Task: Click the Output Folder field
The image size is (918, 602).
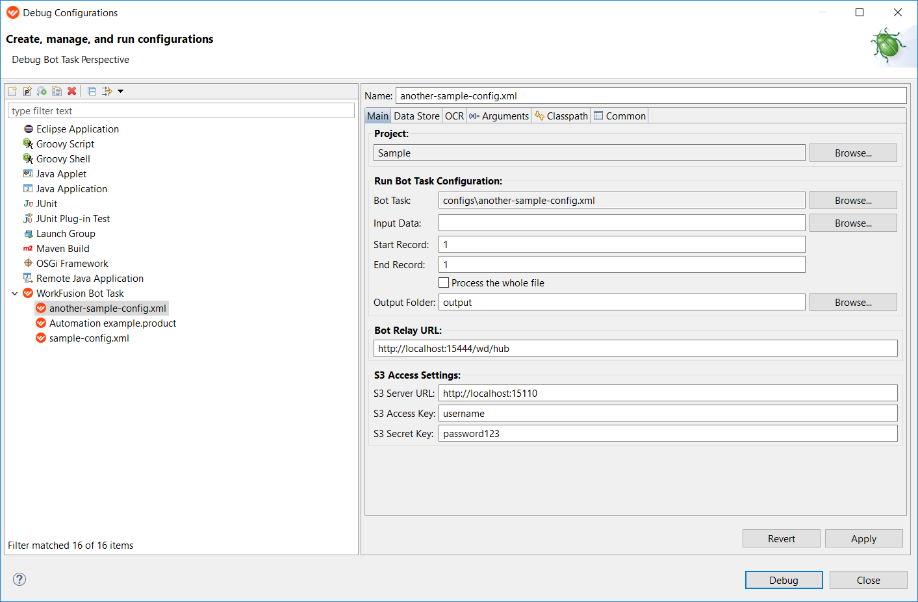Action: click(622, 303)
